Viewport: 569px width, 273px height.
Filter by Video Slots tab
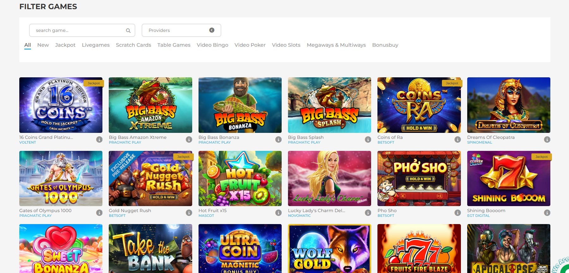click(286, 45)
